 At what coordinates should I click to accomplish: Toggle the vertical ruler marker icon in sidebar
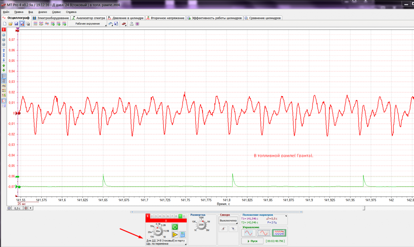[x=4, y=81]
